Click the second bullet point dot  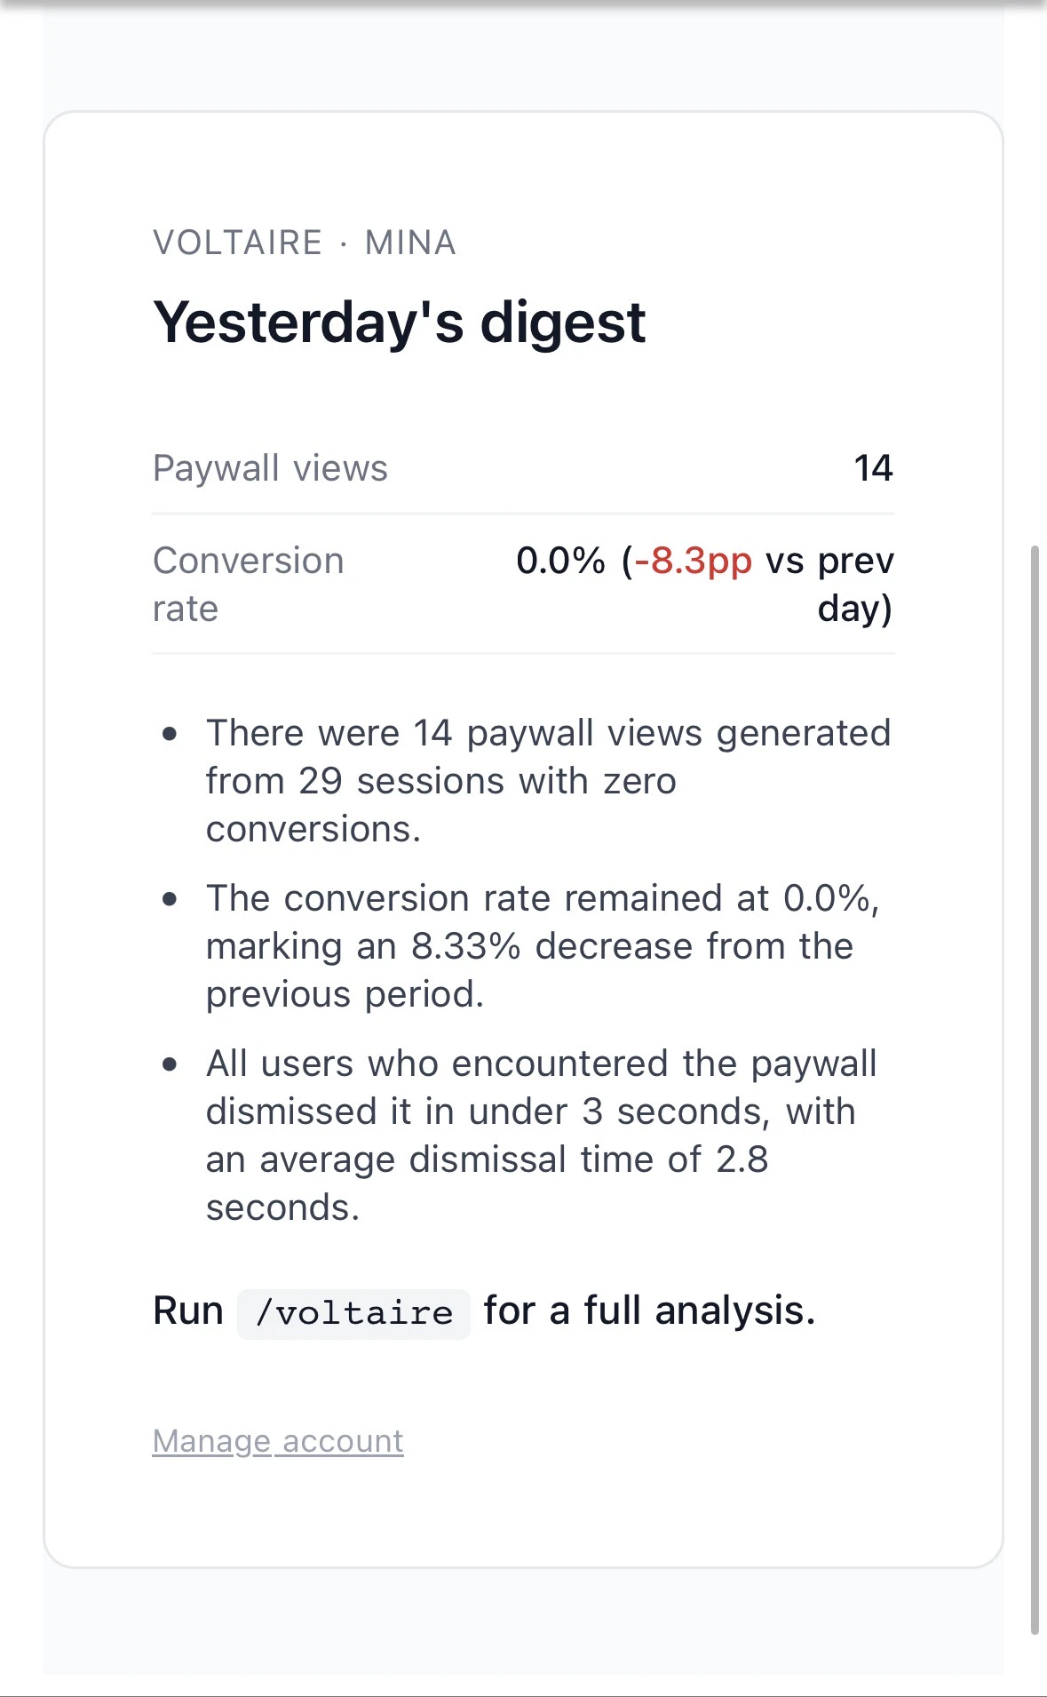(x=170, y=899)
